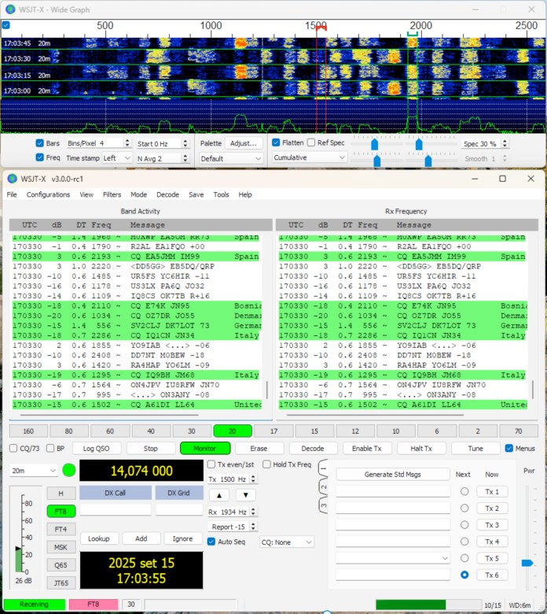Click the frequency display 14,074 000
This screenshot has width=547, height=614.
(141, 470)
